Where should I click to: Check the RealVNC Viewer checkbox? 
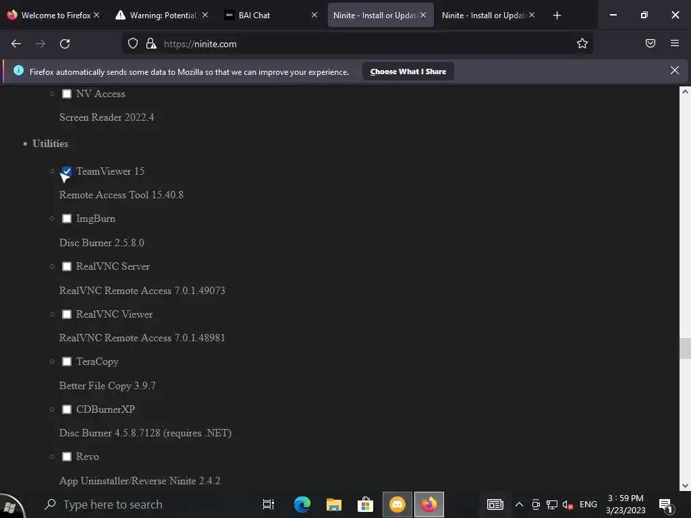click(x=67, y=314)
